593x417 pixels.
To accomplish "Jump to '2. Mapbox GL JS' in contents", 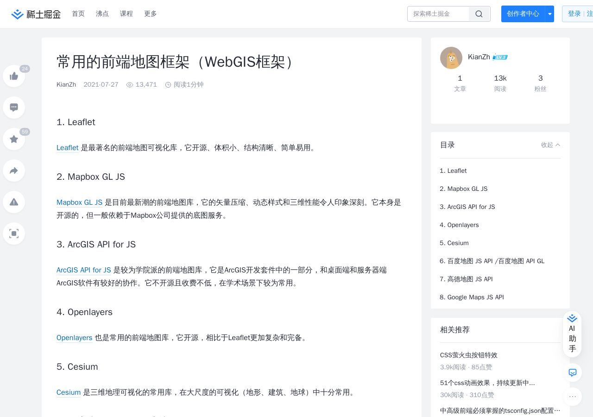I will pos(464,189).
